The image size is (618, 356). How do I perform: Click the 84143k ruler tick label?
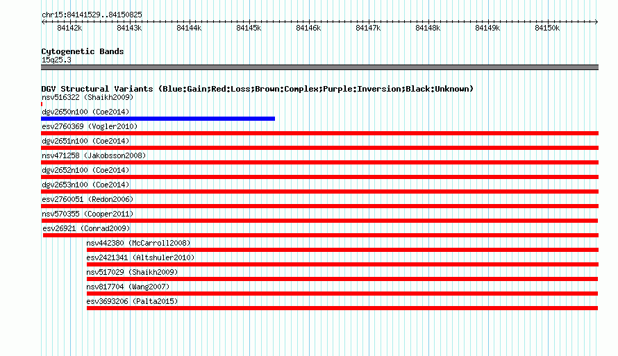pyautogui.click(x=129, y=28)
